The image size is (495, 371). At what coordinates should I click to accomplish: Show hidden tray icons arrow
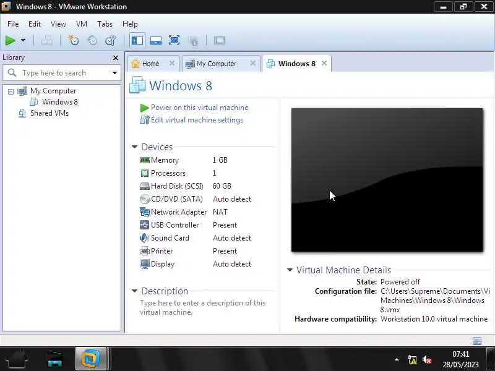click(397, 359)
